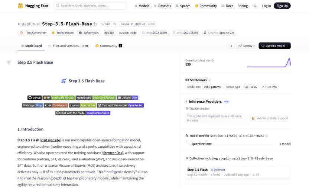The height and width of the screenshot is (189, 309).
Task: Open the GitHub badge
Action: pyautogui.click(x=34, y=97)
